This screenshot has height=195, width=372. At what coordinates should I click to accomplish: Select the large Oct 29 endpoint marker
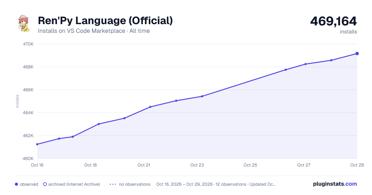pos(357,54)
